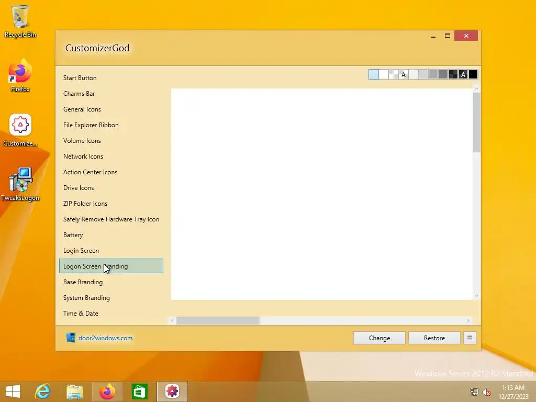
Task: Click the scroll left arrow under preview
Action: 172,321
